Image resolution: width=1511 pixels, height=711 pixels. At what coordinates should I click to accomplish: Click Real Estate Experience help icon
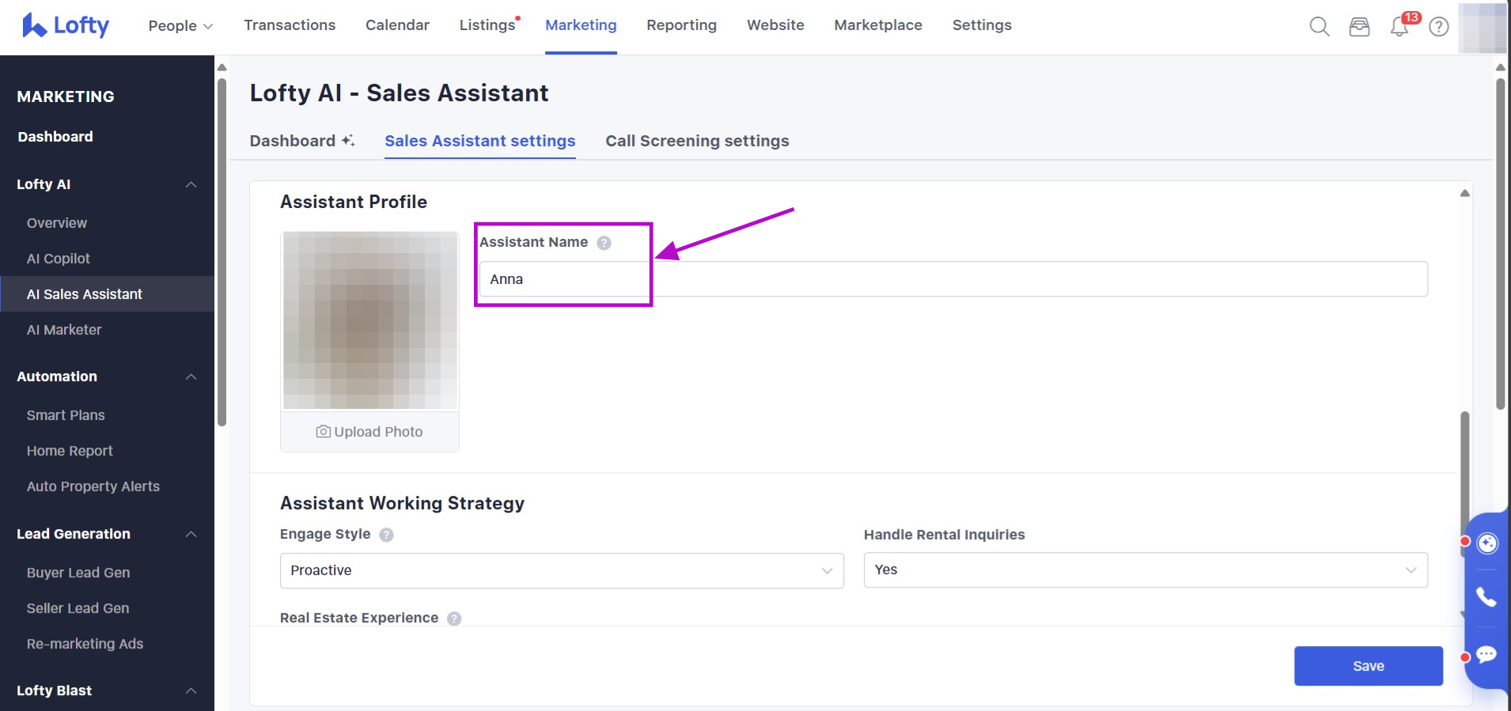pyautogui.click(x=454, y=618)
